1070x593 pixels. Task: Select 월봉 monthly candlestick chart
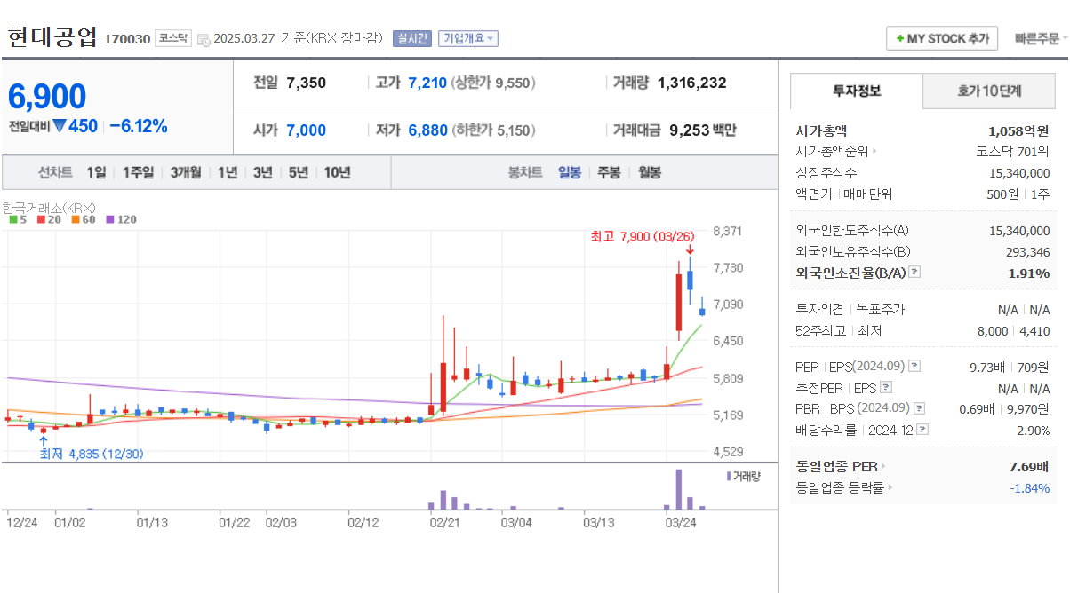click(x=650, y=172)
